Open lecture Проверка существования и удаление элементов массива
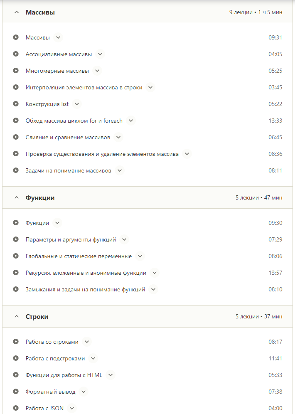Viewport: 295px width, 414px height. pos(102,154)
